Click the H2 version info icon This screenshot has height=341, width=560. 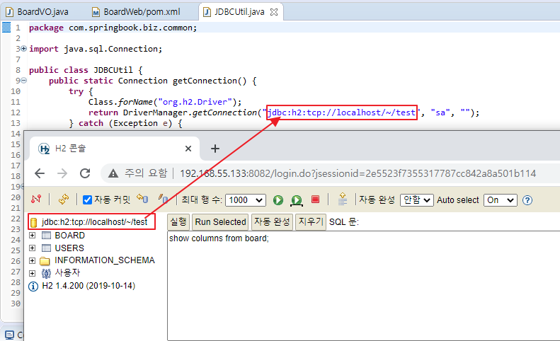33,287
